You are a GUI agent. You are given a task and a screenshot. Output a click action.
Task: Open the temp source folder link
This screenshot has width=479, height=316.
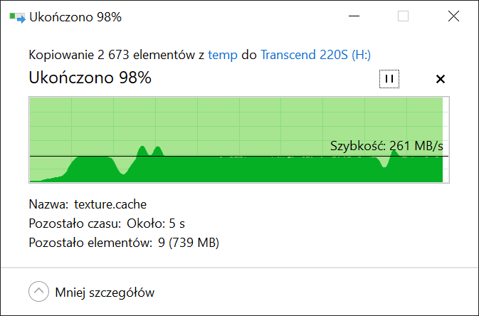(x=223, y=55)
